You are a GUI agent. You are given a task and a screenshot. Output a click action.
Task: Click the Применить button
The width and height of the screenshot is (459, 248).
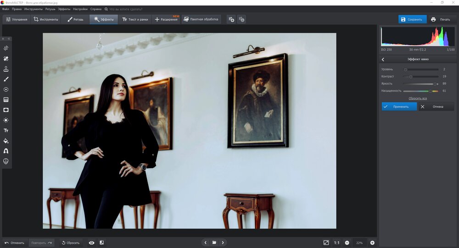click(399, 106)
